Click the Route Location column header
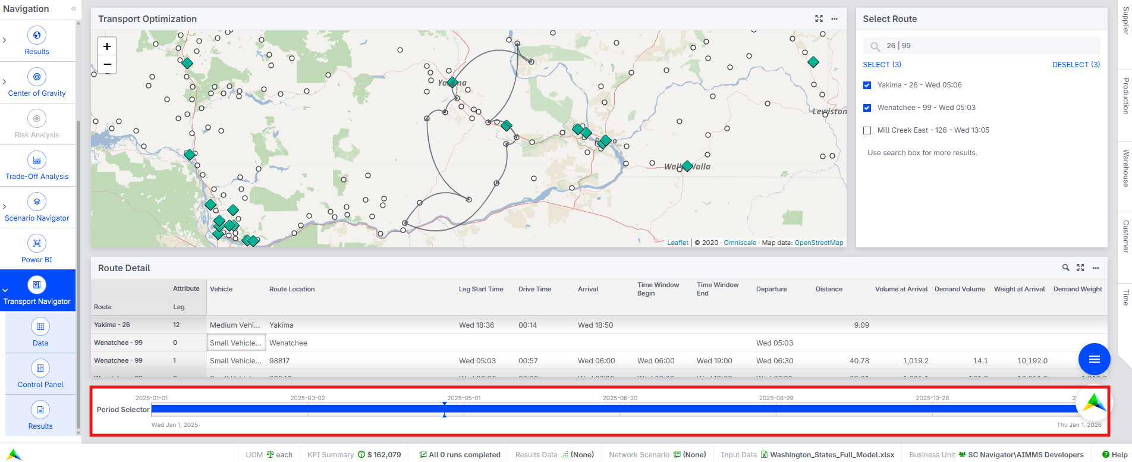Screen dimensions: 1132x462 coord(292,289)
